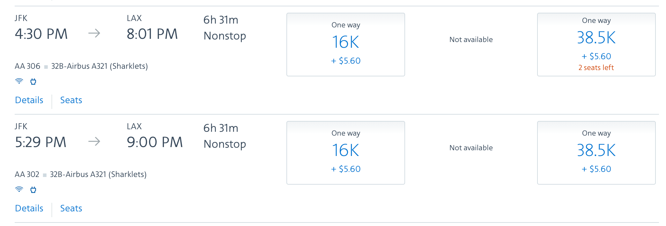
Task: View Seats for flight AA 302
Action: point(71,208)
